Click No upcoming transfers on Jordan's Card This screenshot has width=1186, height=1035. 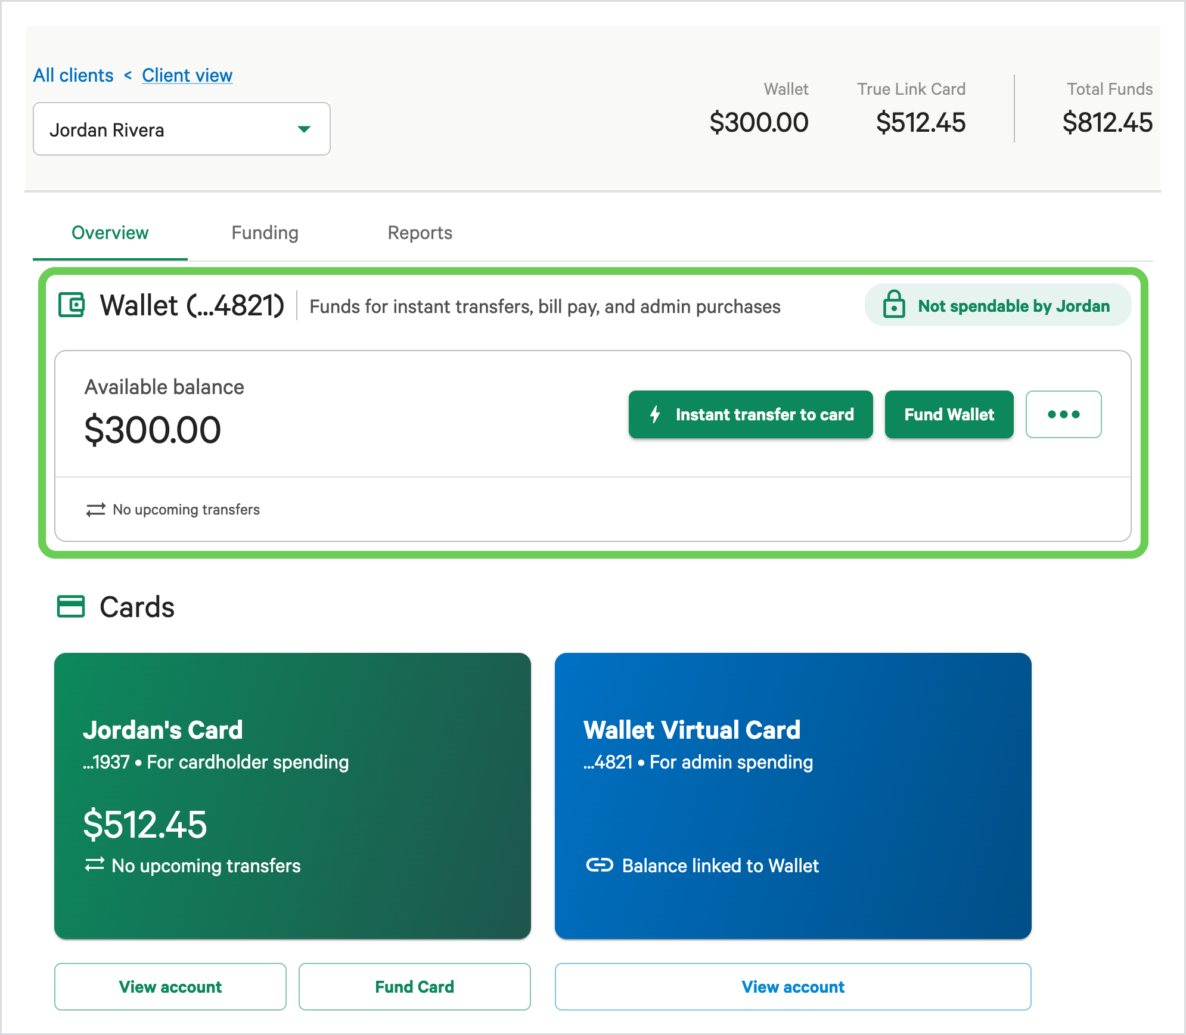206,865
